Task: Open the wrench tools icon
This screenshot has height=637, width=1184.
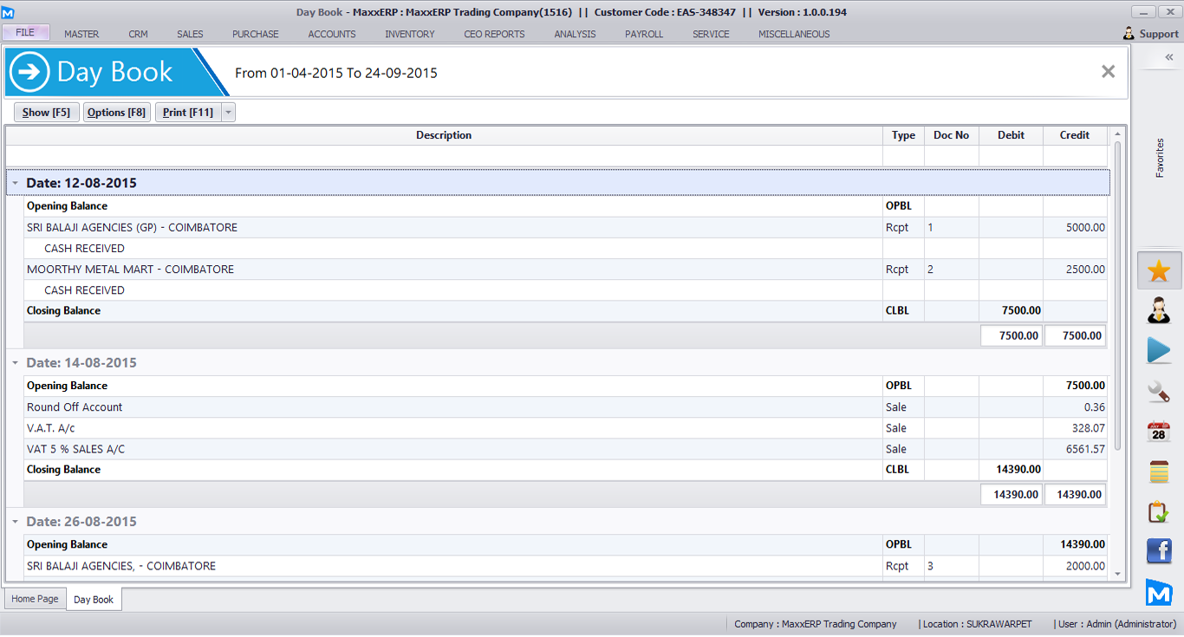Action: pos(1159,392)
